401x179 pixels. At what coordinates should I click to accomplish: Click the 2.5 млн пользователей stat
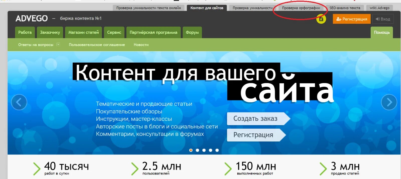point(156,168)
